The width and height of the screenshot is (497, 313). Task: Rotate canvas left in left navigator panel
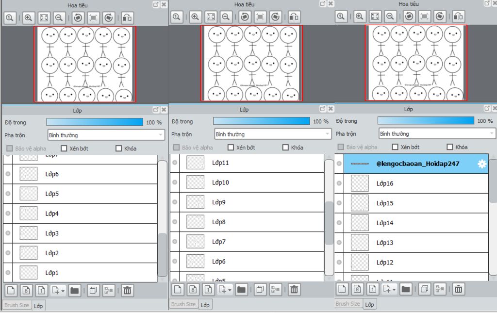pyautogui.click(x=78, y=18)
